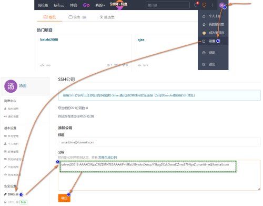Click the orange lightbulb icon in navbar
Image resolution: width=263 pixels, height=206 pixels.
(204, 5)
